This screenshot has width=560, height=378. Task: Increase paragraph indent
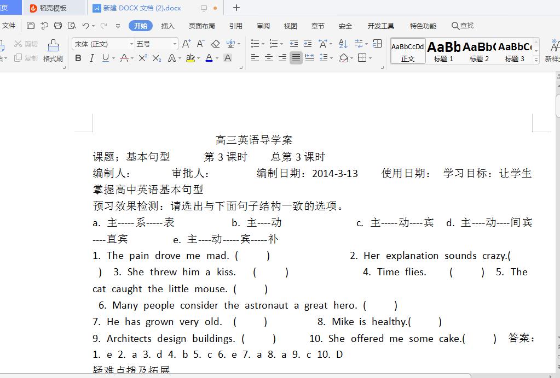[308, 44]
